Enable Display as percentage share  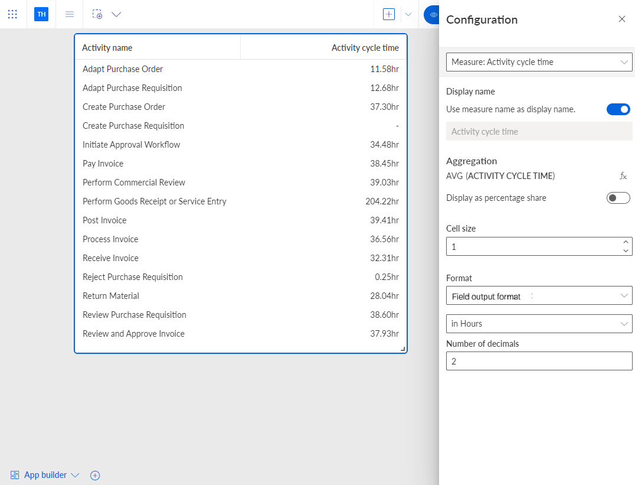(618, 198)
